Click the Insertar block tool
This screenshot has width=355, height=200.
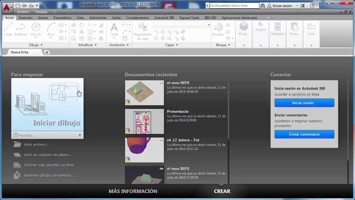tap(218, 30)
